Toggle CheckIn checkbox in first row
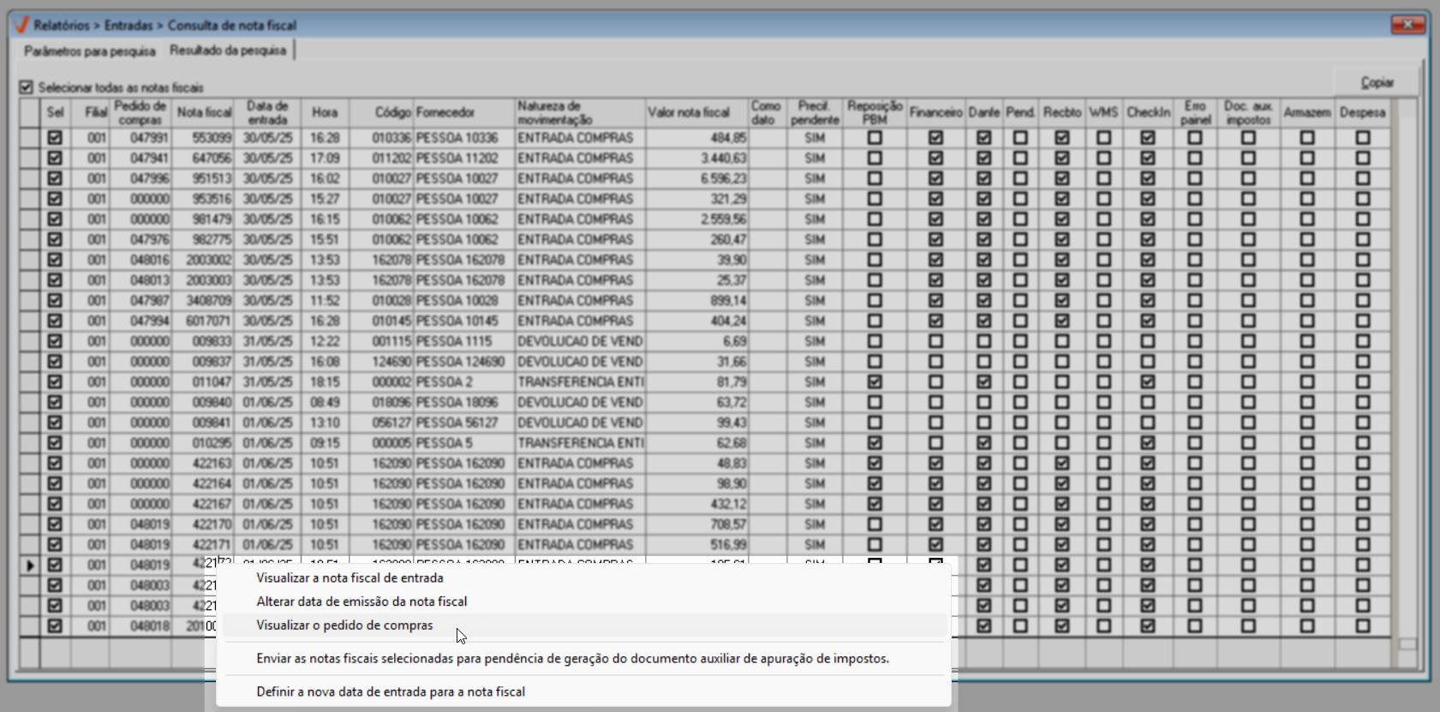The image size is (1440, 712). pyautogui.click(x=1148, y=138)
